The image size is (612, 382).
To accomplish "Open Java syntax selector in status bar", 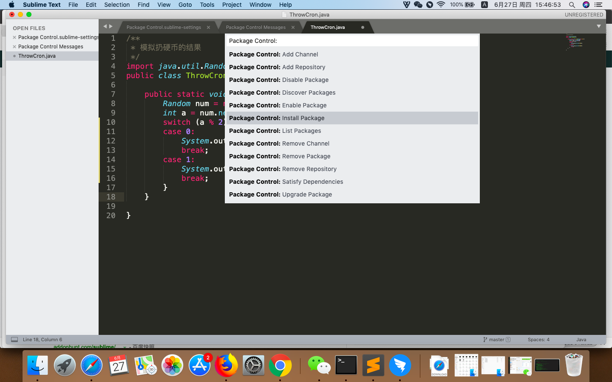I will 581,340.
